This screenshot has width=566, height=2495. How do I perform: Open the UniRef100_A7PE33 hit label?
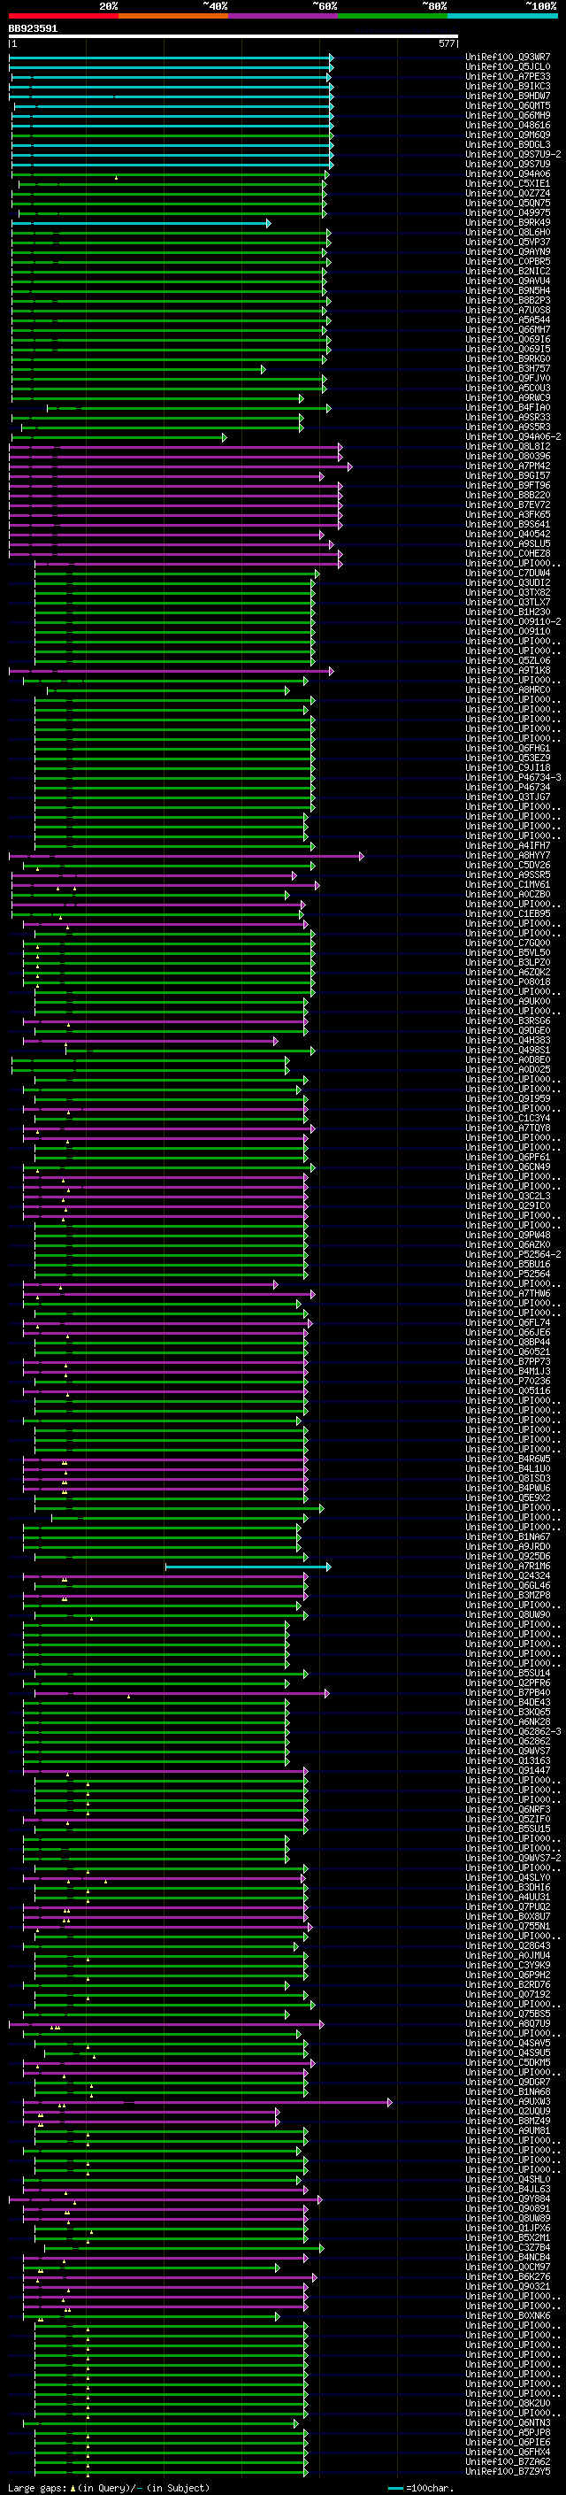click(508, 76)
